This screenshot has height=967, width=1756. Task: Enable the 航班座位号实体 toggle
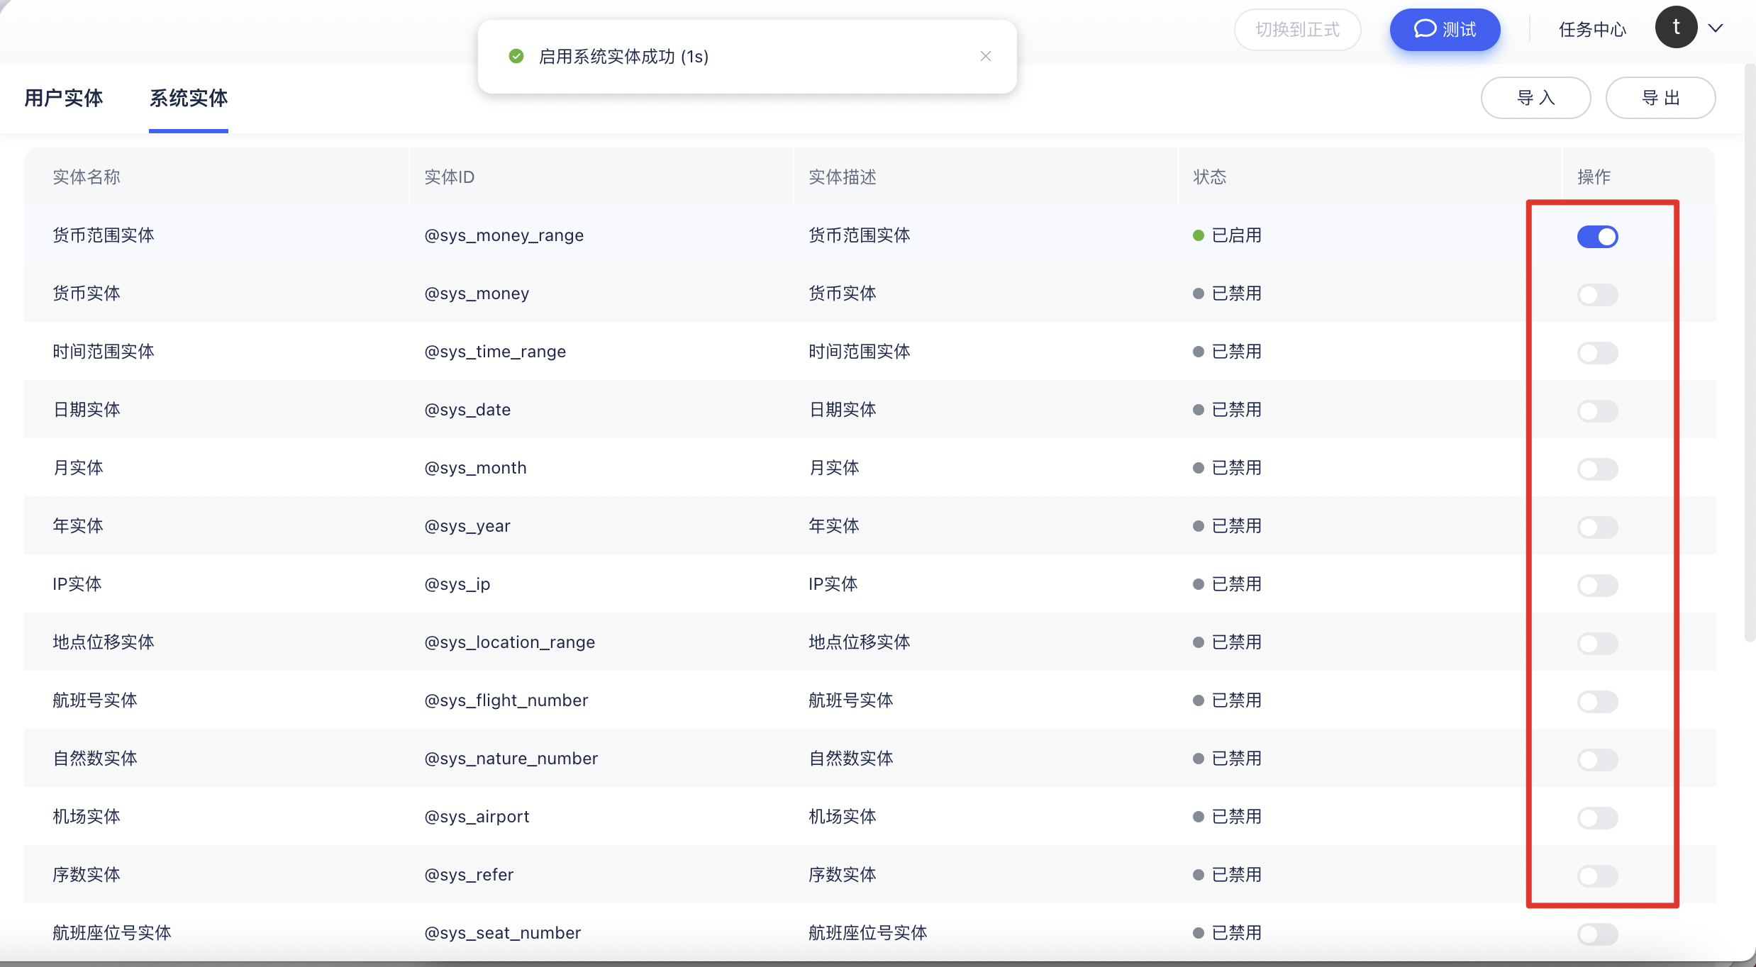tap(1597, 934)
